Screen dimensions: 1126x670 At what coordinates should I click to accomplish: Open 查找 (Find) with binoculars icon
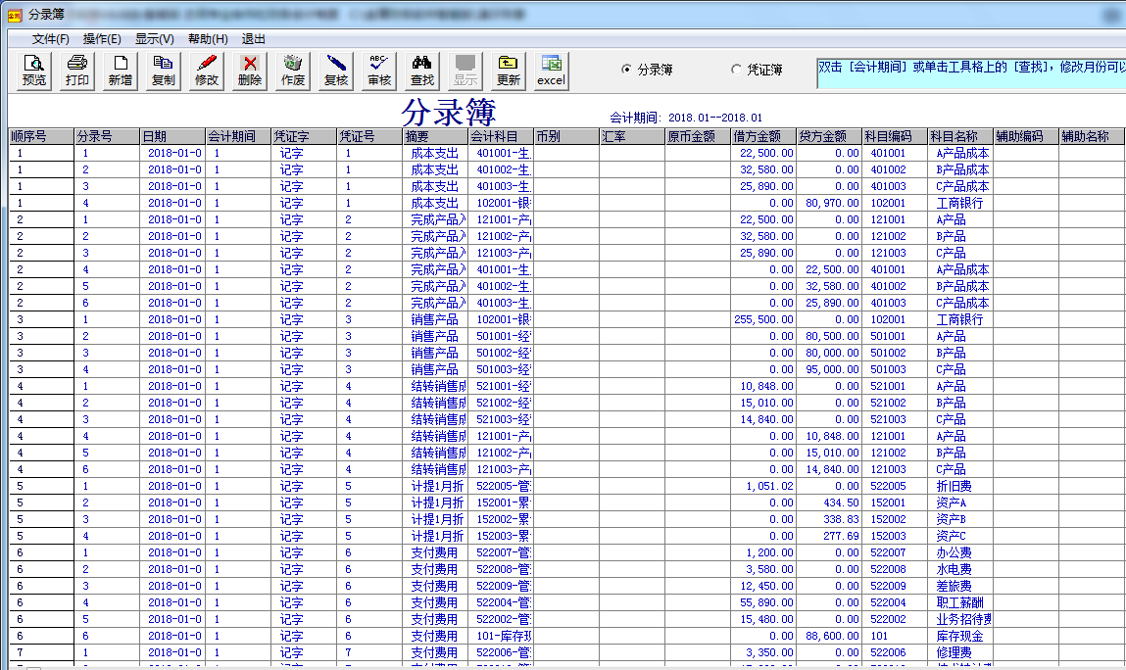[x=422, y=71]
